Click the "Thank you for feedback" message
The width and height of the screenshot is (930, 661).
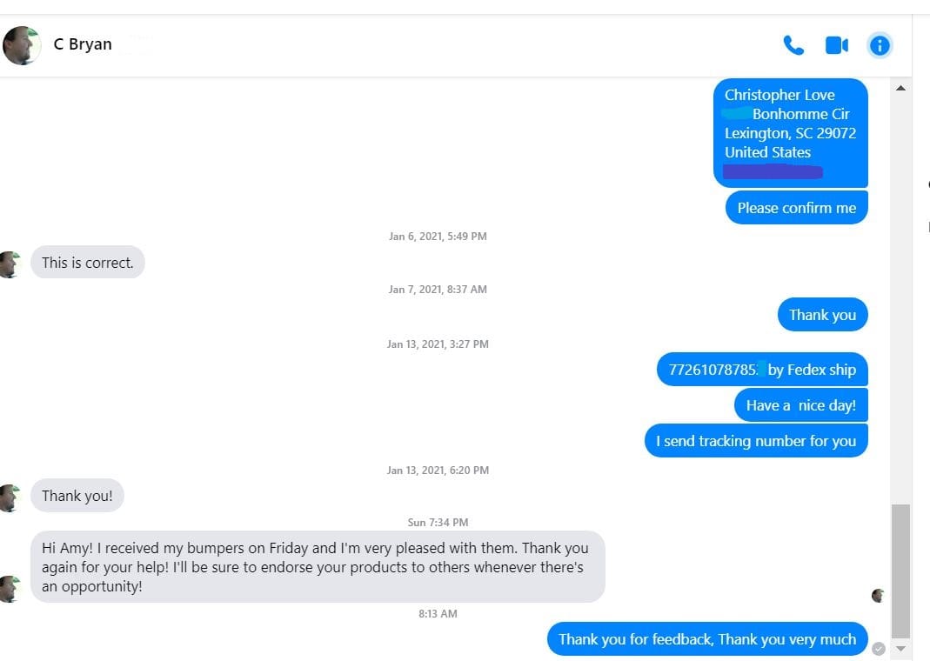coord(706,639)
